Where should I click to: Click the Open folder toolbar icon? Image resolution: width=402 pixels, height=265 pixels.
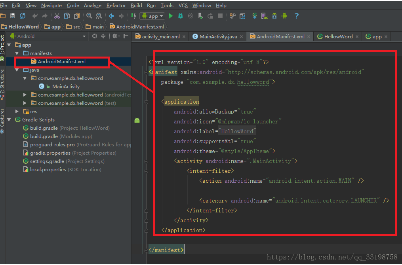3,16
